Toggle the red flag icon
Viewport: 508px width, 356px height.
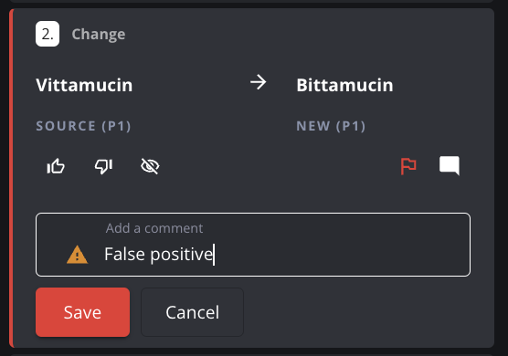pyautogui.click(x=408, y=166)
